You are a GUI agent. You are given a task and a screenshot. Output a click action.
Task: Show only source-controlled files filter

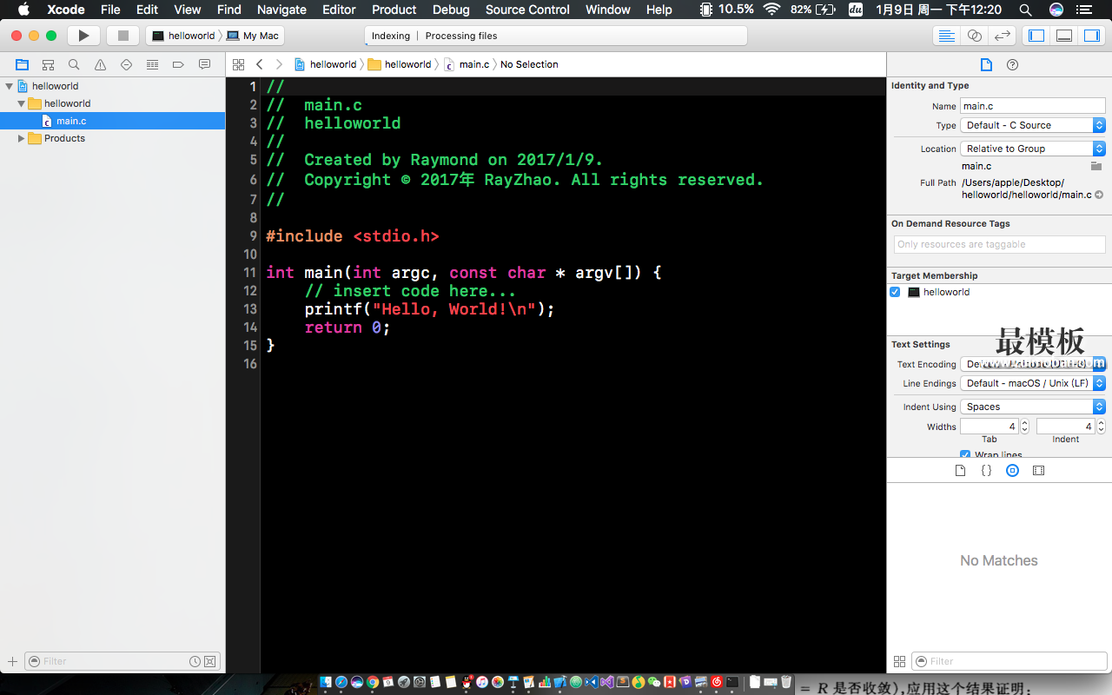pos(210,661)
